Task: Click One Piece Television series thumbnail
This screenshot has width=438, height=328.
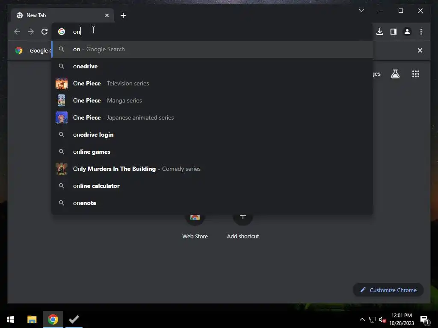Action: tap(62, 83)
